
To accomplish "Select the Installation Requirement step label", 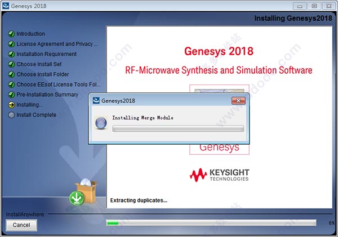I will 47,54.
